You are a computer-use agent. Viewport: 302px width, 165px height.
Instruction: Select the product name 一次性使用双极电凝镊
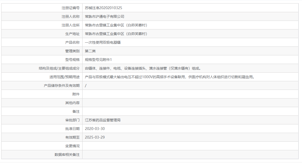pyautogui.click(x=103, y=42)
